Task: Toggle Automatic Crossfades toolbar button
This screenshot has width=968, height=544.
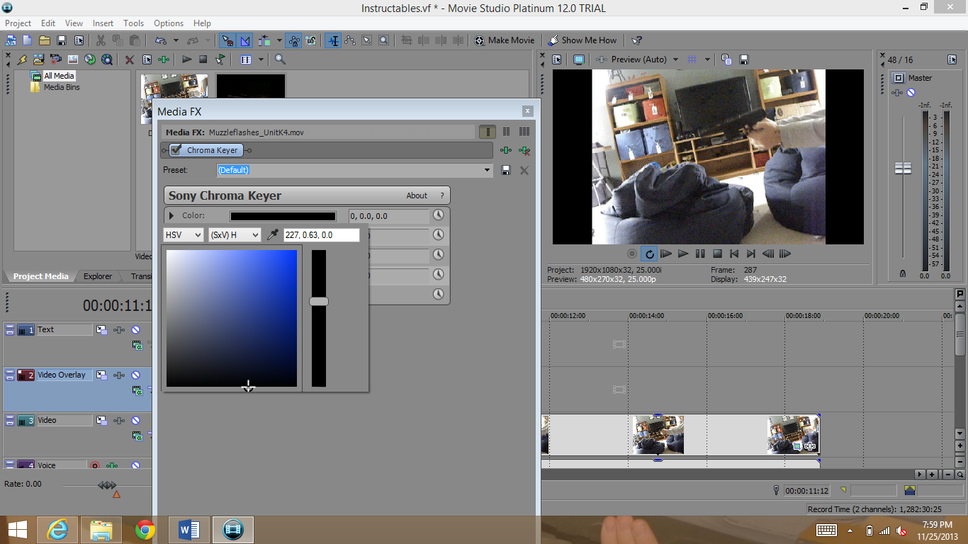Action: pyautogui.click(x=245, y=40)
